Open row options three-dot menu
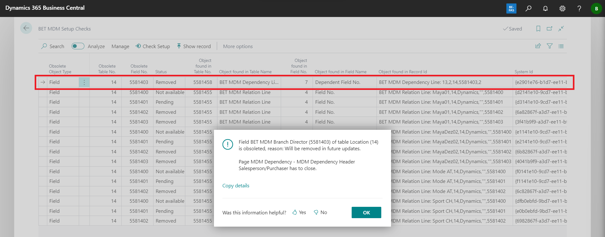605x237 pixels. [84, 82]
